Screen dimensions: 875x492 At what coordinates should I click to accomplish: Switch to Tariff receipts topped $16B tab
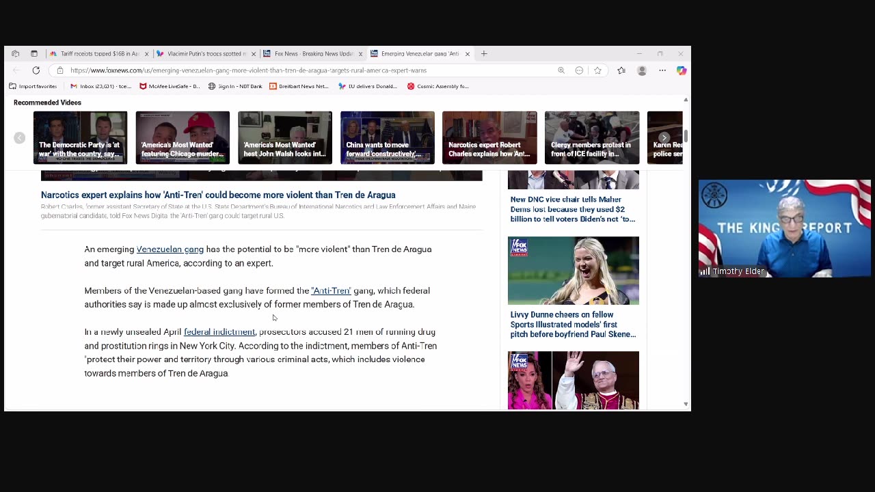pyautogui.click(x=99, y=54)
